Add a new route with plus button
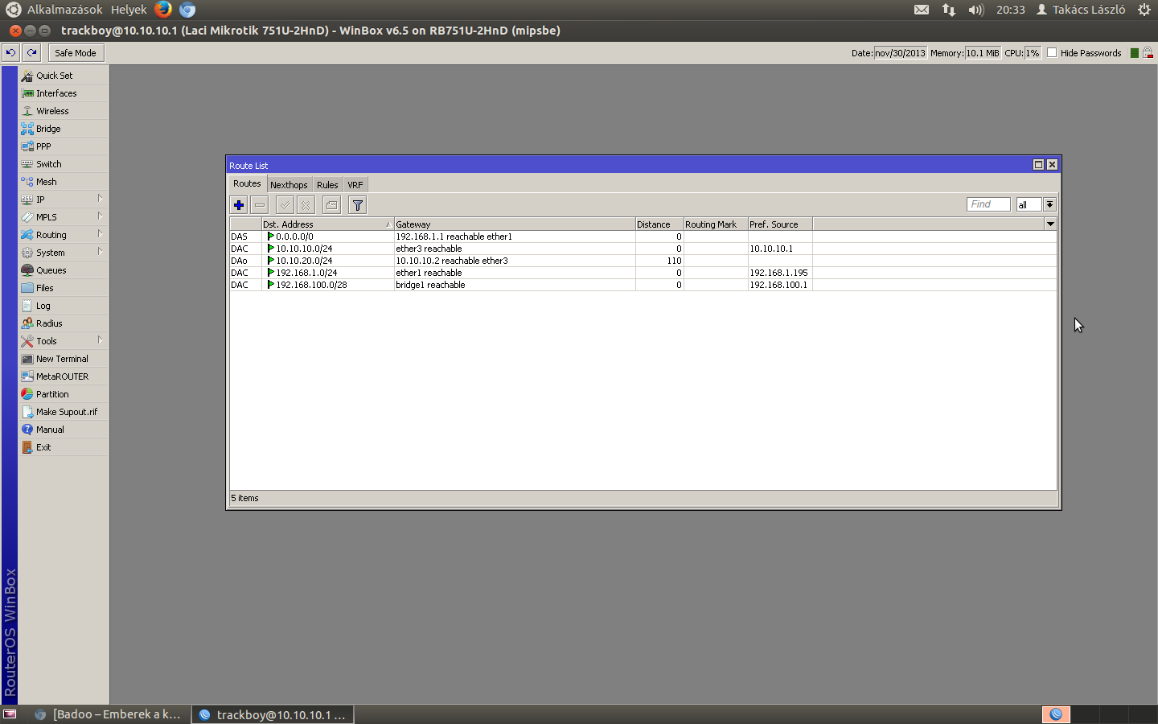Screen dimensions: 1158x724 point(239,205)
